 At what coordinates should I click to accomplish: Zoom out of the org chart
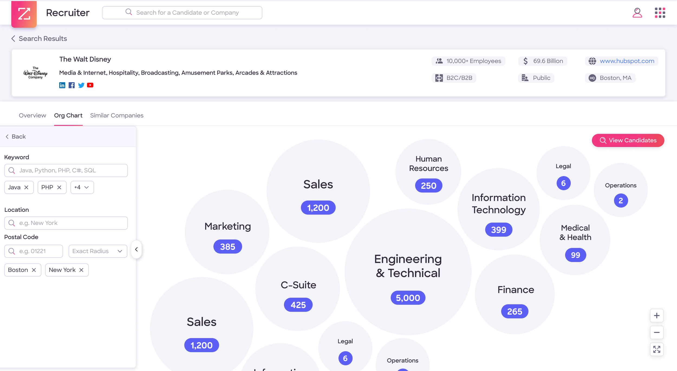[x=657, y=332]
